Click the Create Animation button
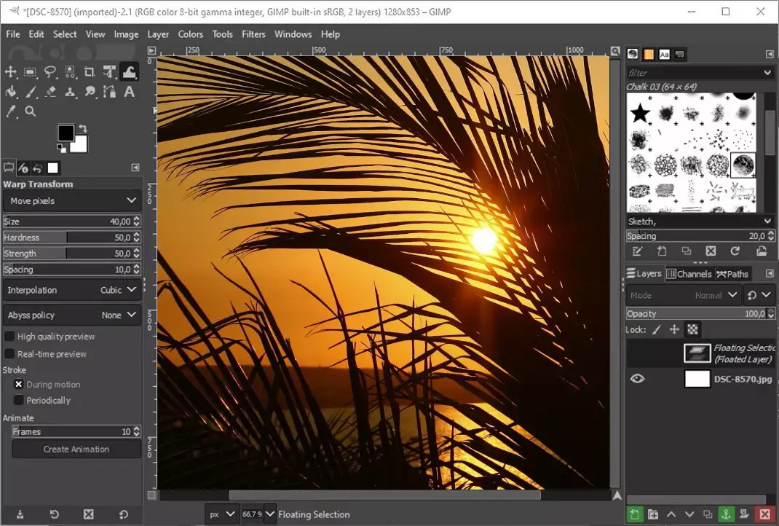This screenshot has height=526, width=779. pyautogui.click(x=76, y=450)
